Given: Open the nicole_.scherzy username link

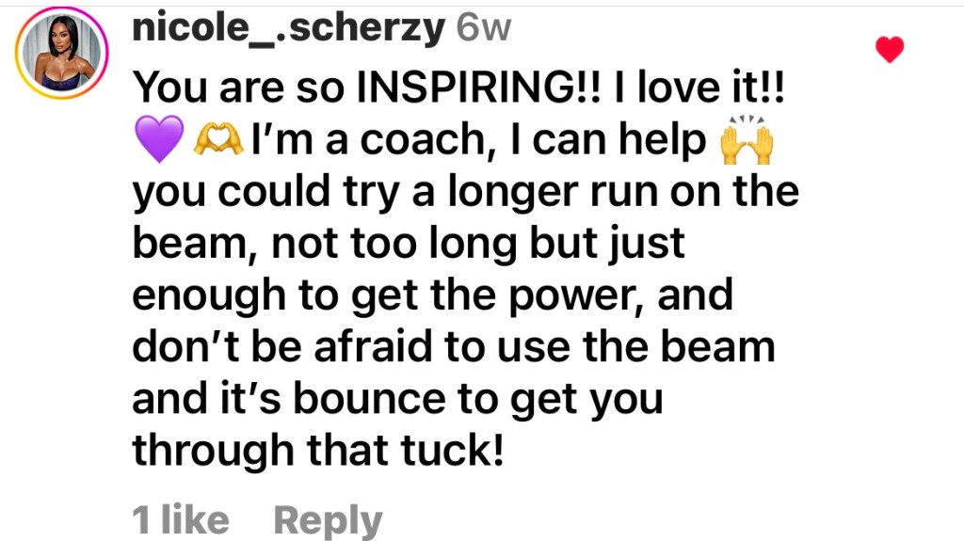Looking at the screenshot, I should (289, 30).
